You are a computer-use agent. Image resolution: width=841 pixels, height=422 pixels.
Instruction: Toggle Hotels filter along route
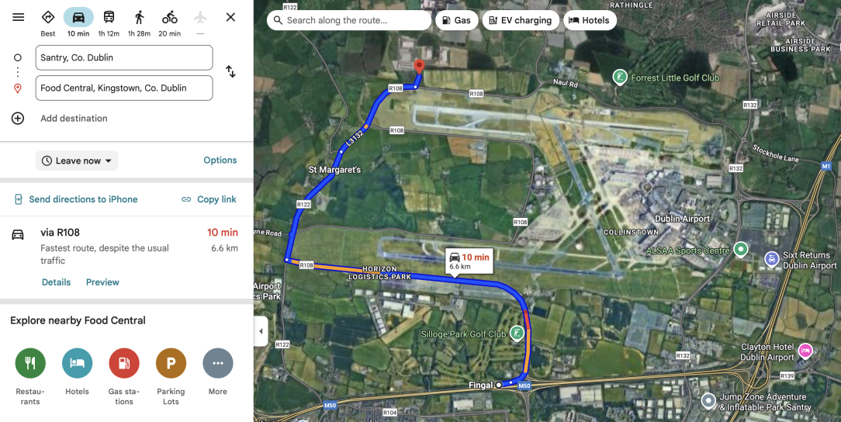[x=590, y=20]
